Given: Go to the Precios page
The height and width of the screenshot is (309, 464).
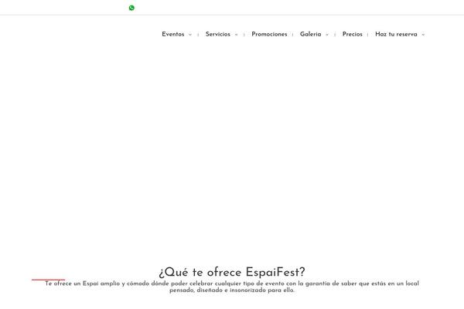Looking at the screenshot, I should coord(353,34).
